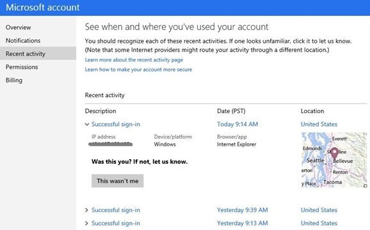Open Permissions in the sidebar
This screenshot has width=370, height=230.
coord(22,67)
